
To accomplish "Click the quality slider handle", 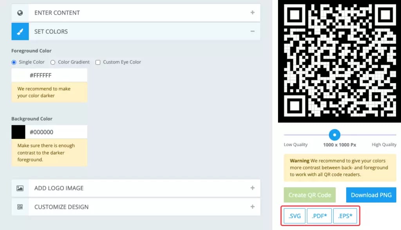I will (334, 135).
